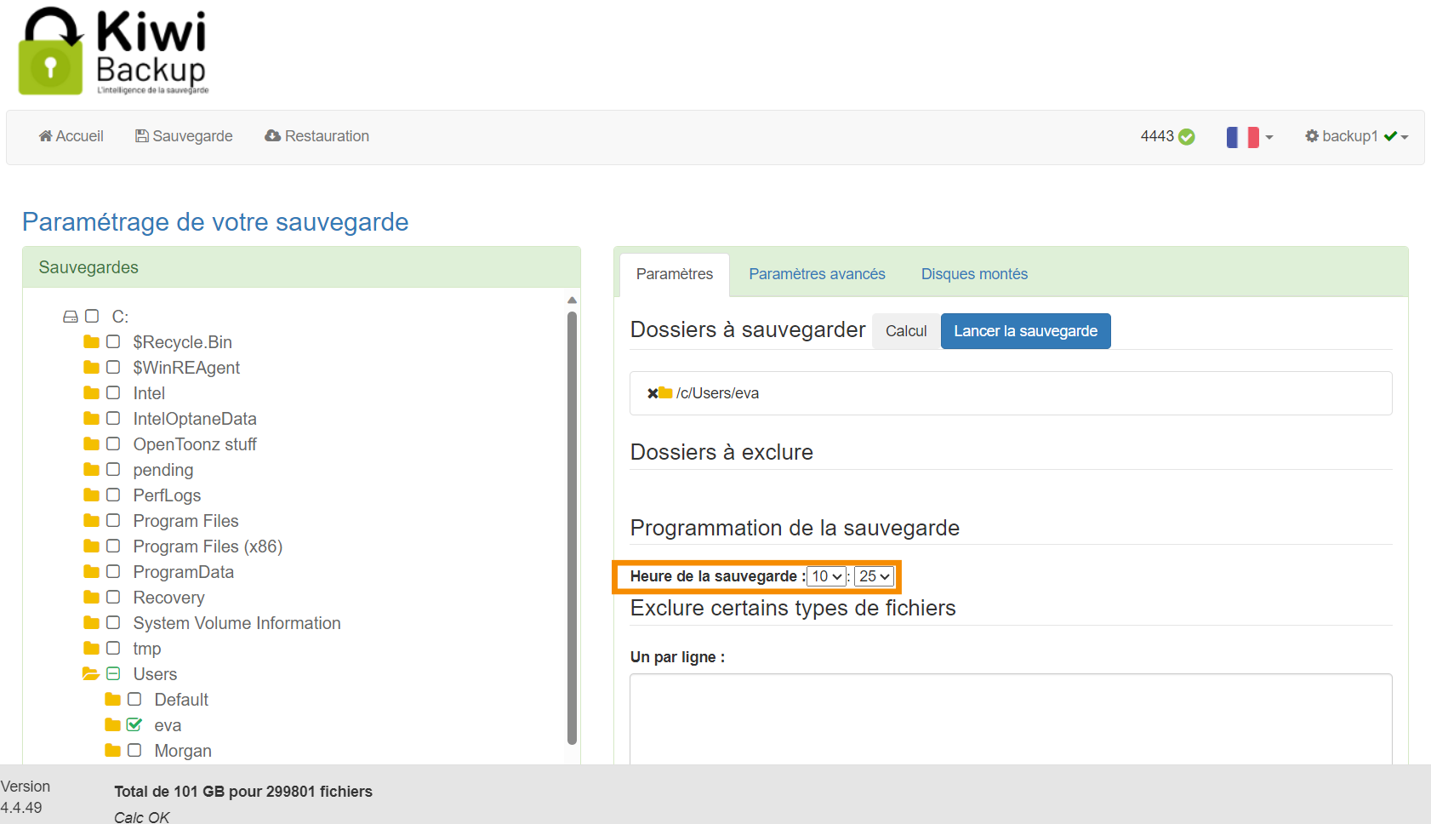Open the backup1 user settings menu

(1356, 136)
